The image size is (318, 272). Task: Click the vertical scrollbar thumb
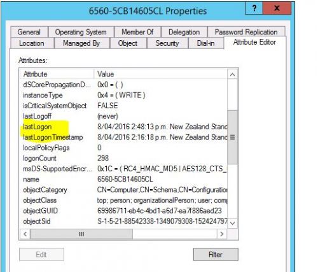click(232, 137)
